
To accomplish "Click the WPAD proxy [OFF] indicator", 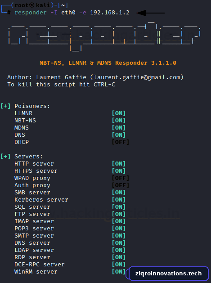I will [121, 178].
